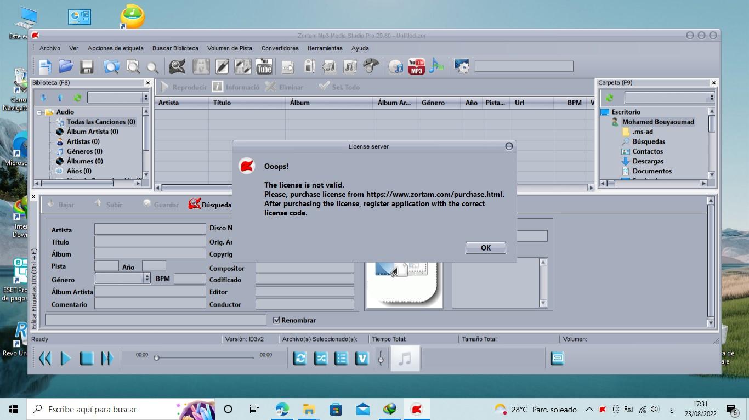Click the Título column header
The image size is (749, 420).
(247, 103)
